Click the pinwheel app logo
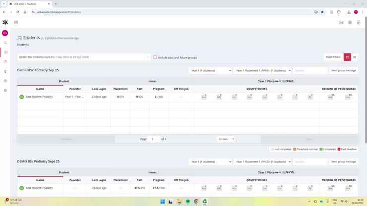The width and height of the screenshot is (367, 206). point(5,22)
